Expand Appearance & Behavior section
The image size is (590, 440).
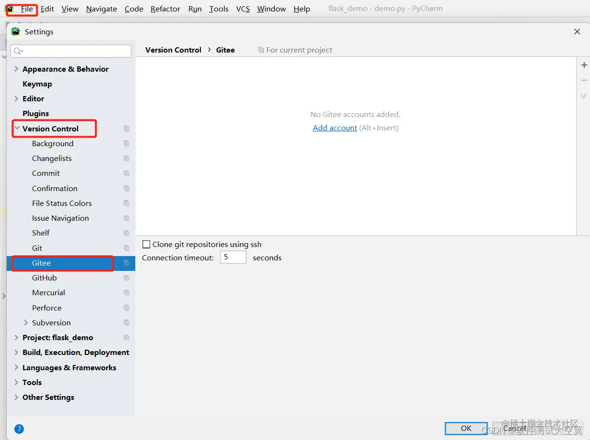pos(16,69)
